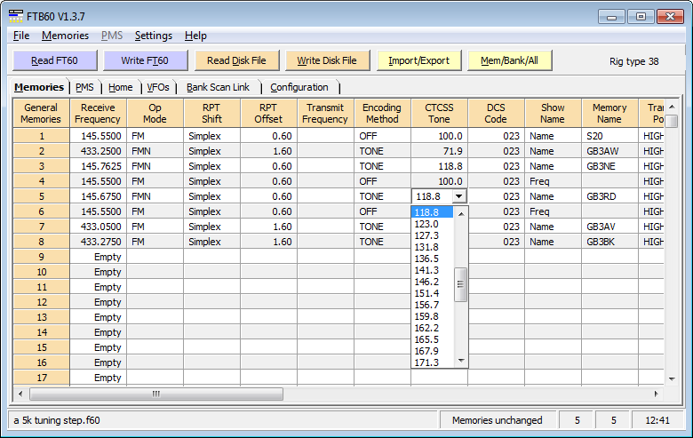Switch to the Configuration tab

tap(299, 87)
